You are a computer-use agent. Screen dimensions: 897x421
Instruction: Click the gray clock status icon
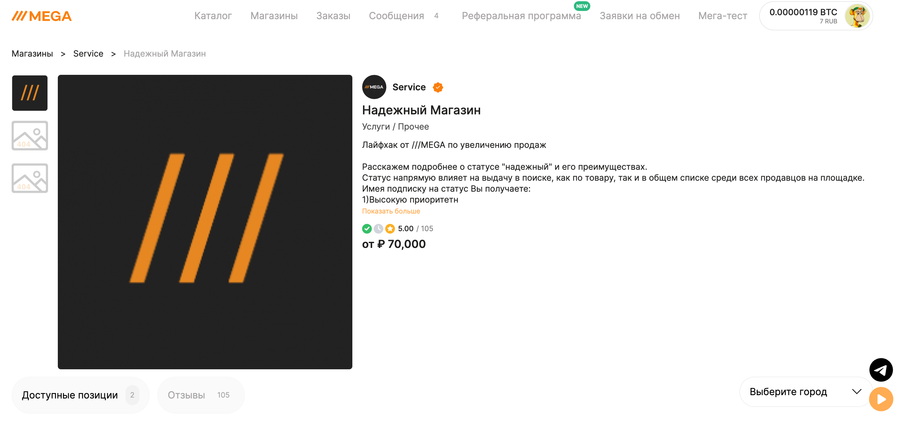coord(378,229)
